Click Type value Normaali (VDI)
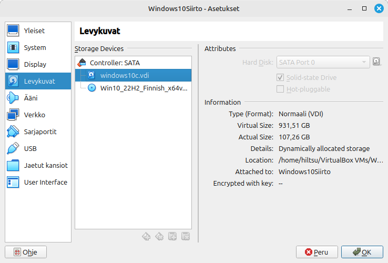 click(x=301, y=114)
